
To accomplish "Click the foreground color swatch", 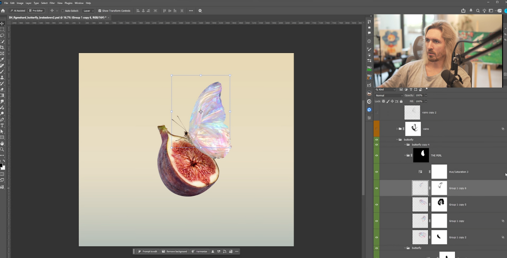I will pyautogui.click(x=1, y=165).
